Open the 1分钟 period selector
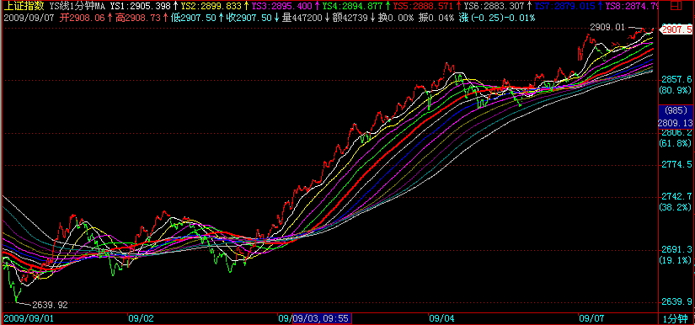This screenshot has height=325, width=695. tap(676, 318)
